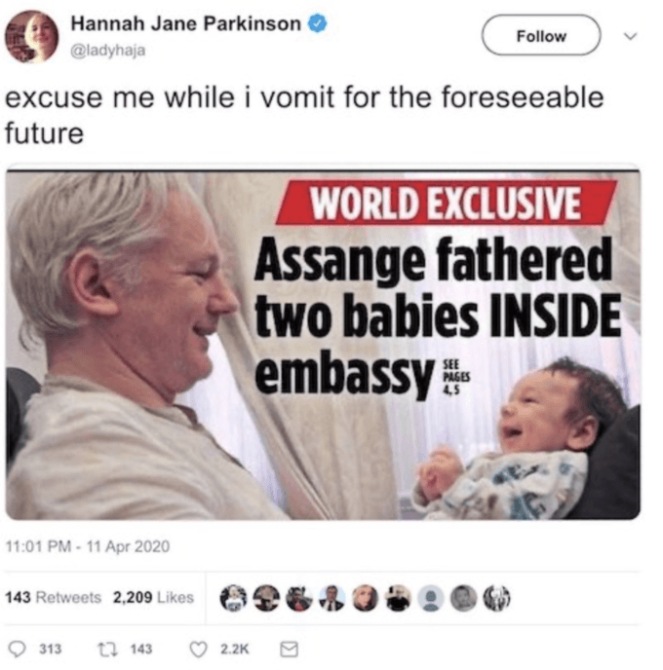The height and width of the screenshot is (670, 663).
Task: Click the Follow button
Action: pos(541,35)
